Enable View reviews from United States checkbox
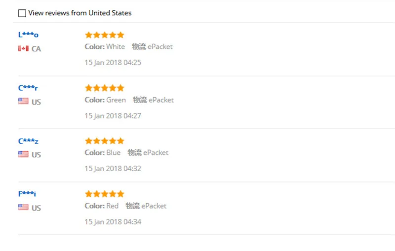The height and width of the screenshot is (251, 395). (x=22, y=13)
